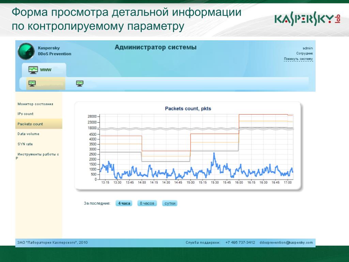The width and height of the screenshot is (349, 262).
Task: Click the Администратор системы heading
Action: pyautogui.click(x=155, y=47)
